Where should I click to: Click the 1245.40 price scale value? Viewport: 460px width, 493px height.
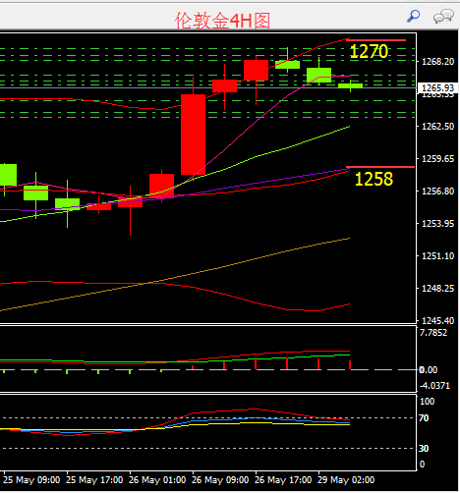coord(437,320)
